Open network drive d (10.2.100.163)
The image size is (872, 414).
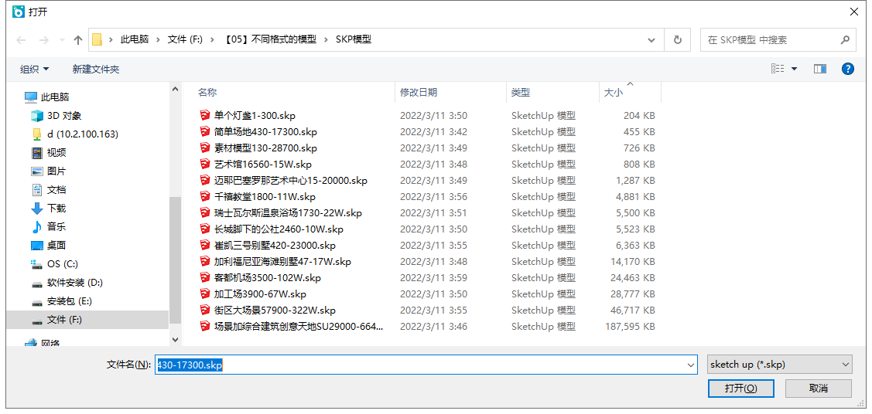(x=82, y=134)
